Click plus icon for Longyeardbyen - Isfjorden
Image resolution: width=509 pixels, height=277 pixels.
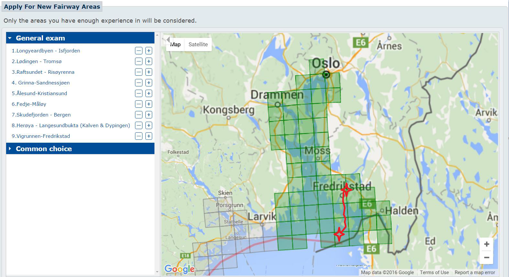tap(149, 51)
